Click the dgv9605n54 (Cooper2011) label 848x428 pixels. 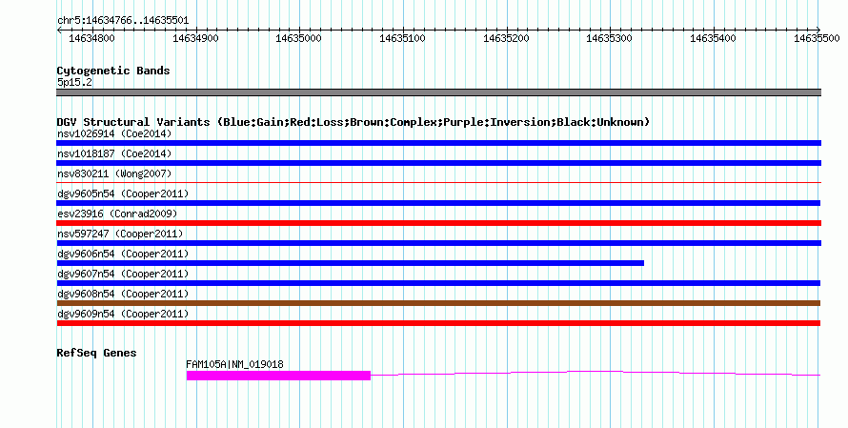click(x=123, y=194)
